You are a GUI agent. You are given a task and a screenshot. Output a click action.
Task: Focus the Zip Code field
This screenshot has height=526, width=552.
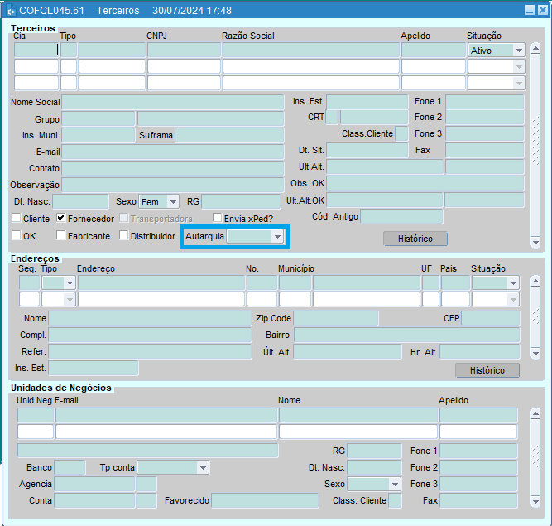335,319
